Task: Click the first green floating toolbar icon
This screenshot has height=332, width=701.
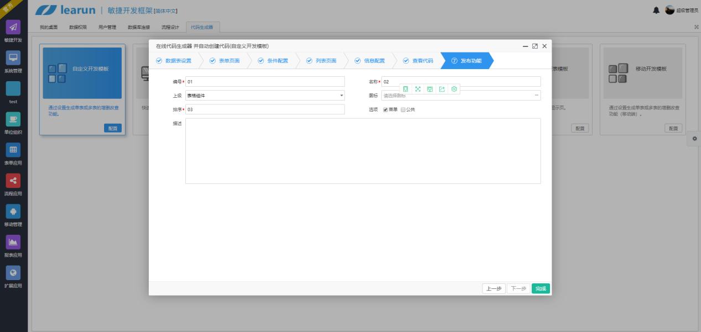Action: [406, 89]
